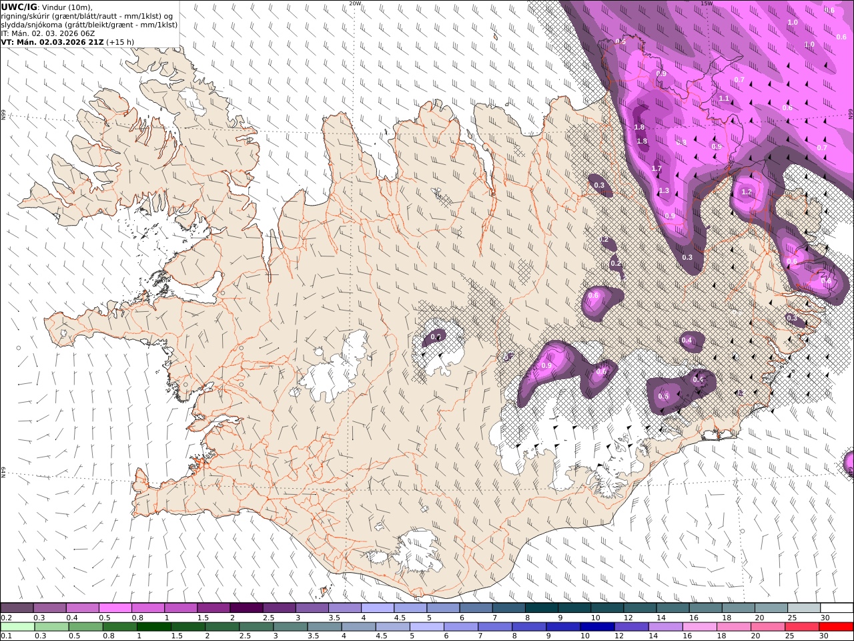The height and width of the screenshot is (641, 854).
Task: Click the '1.3' snowfall value on the map
Action: [664, 191]
